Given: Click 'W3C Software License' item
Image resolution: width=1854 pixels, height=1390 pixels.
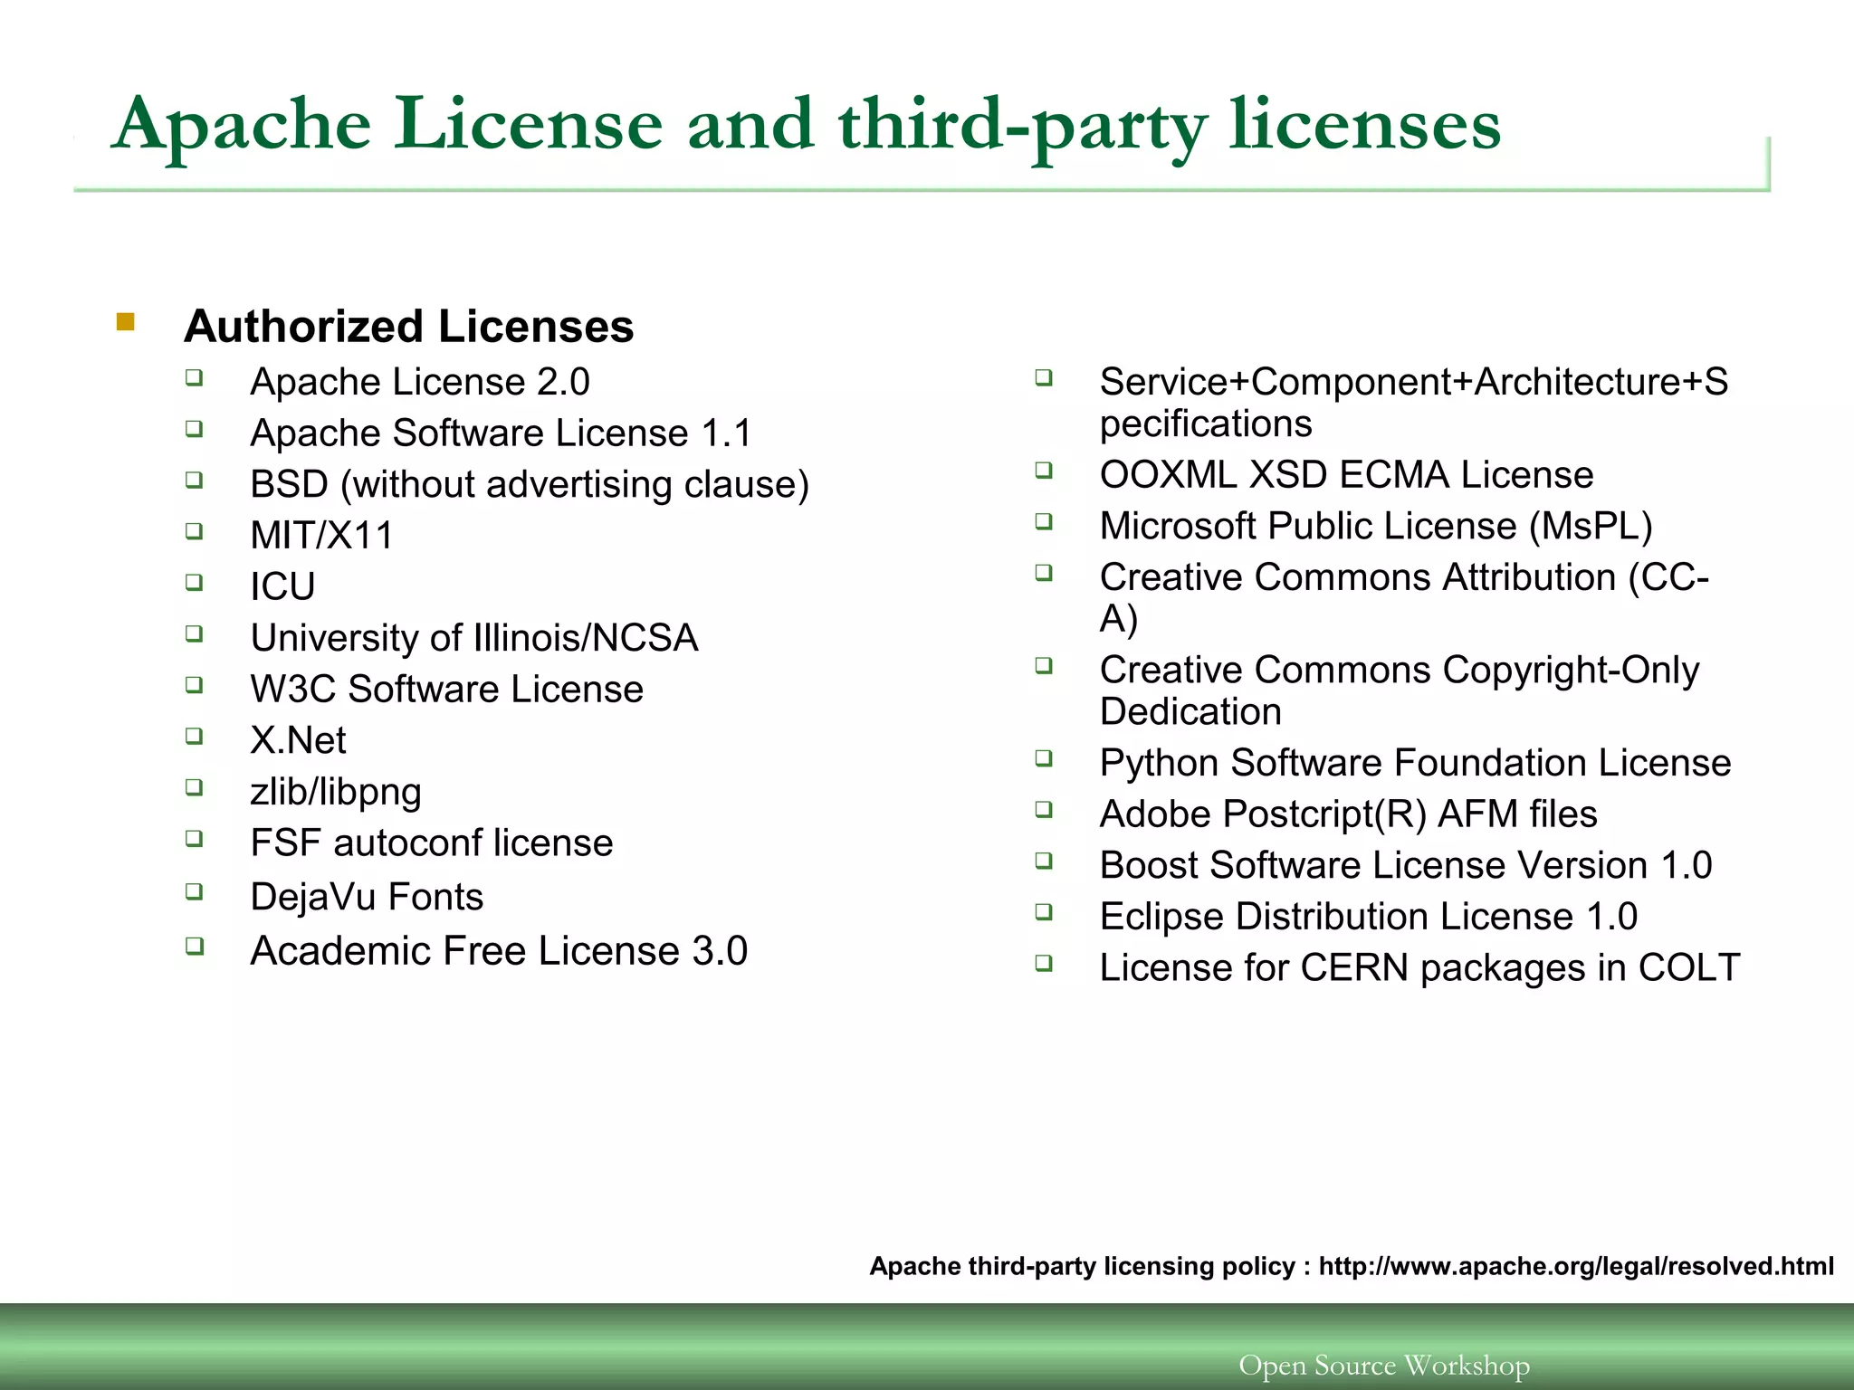Looking at the screenshot, I should click(x=447, y=690).
